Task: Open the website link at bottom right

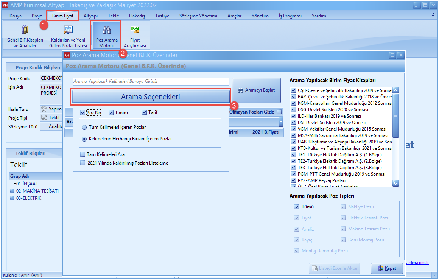Action: [x=417, y=263]
